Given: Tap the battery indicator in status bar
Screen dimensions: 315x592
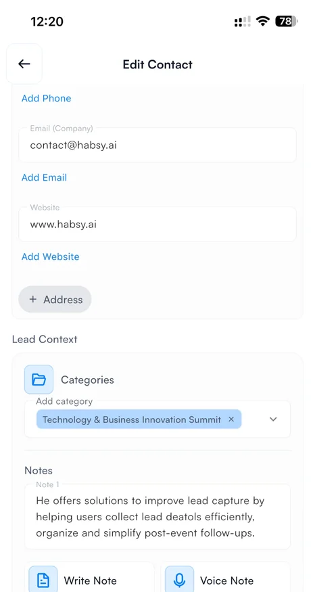Looking at the screenshot, I should pyautogui.click(x=287, y=21).
